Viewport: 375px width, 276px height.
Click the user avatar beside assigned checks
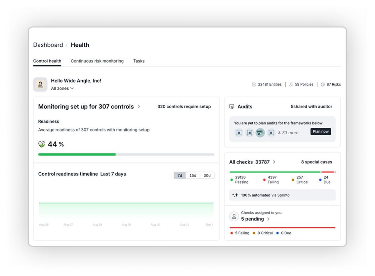[234, 216]
